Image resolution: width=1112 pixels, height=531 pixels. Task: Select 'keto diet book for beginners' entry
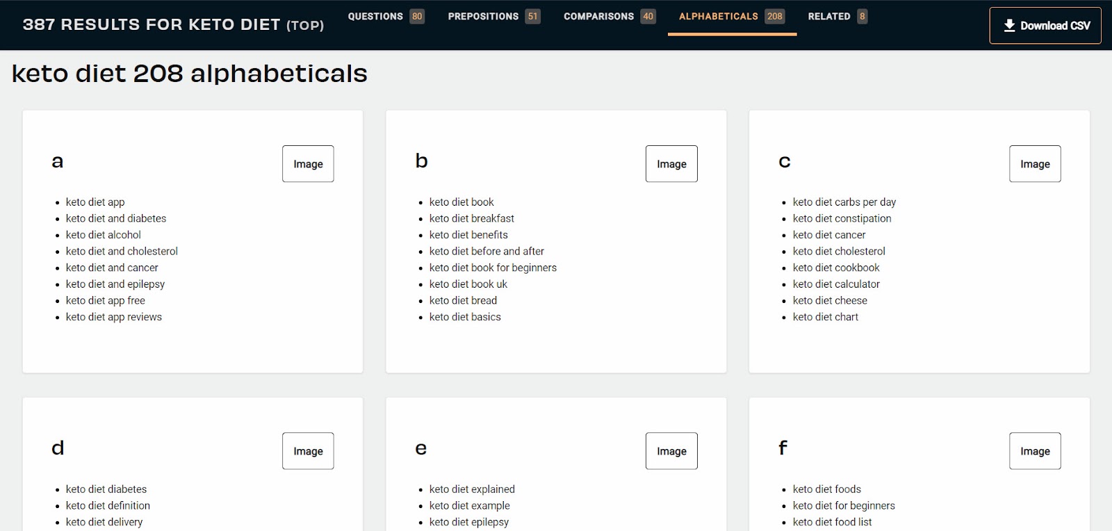click(493, 268)
